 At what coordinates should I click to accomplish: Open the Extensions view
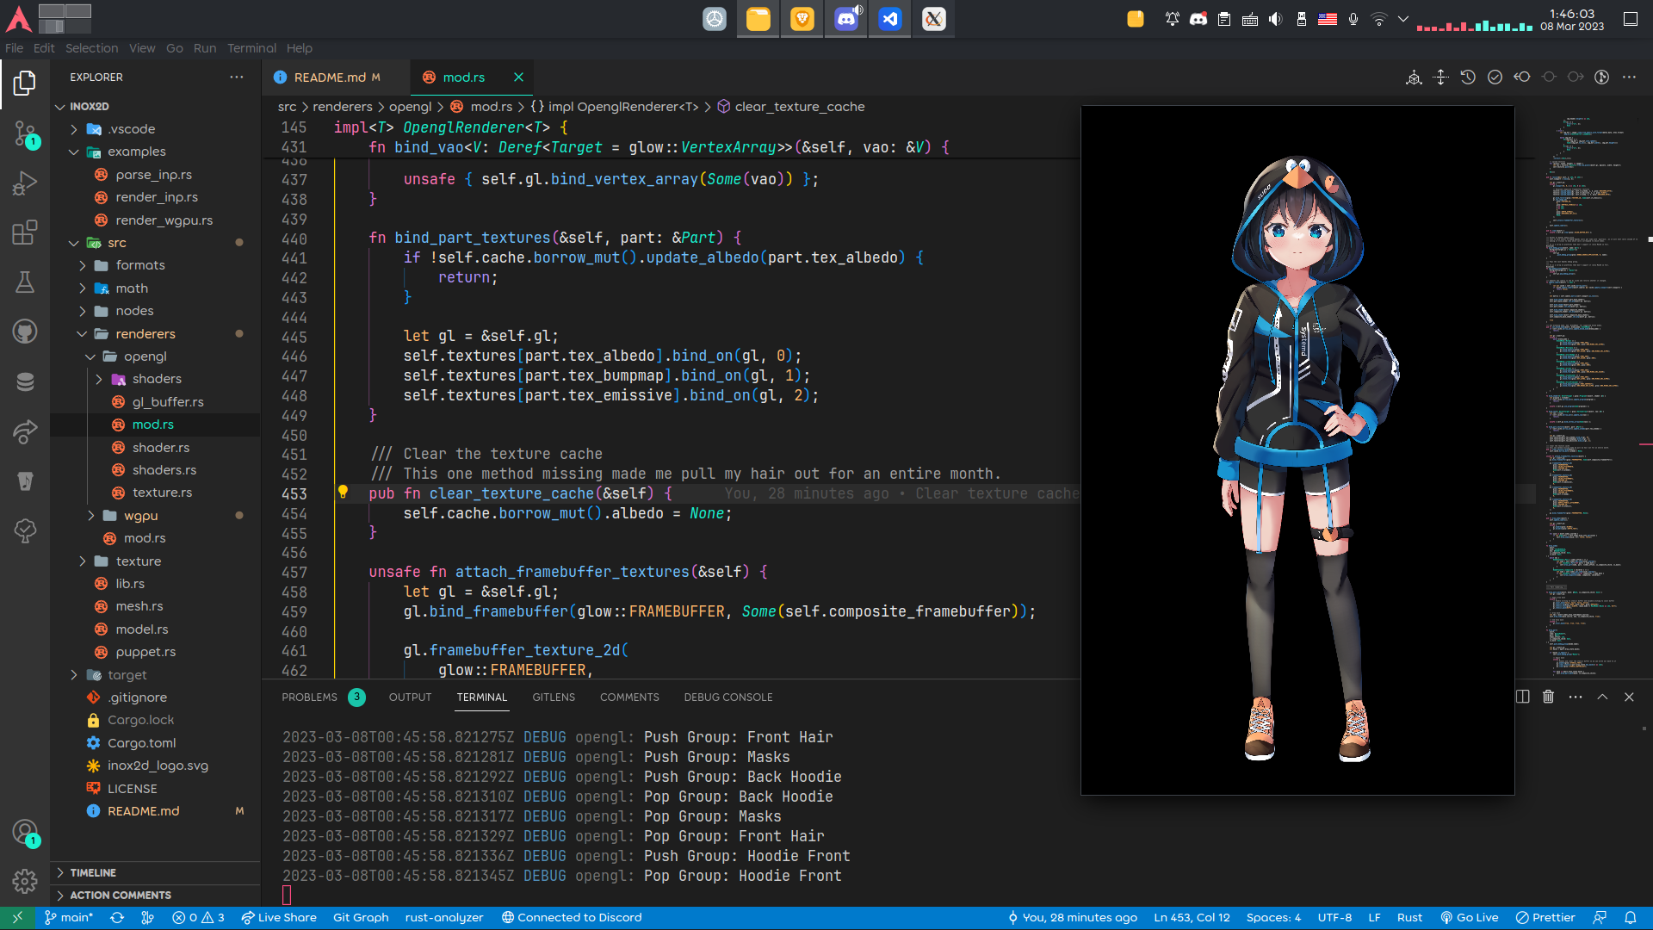click(25, 232)
